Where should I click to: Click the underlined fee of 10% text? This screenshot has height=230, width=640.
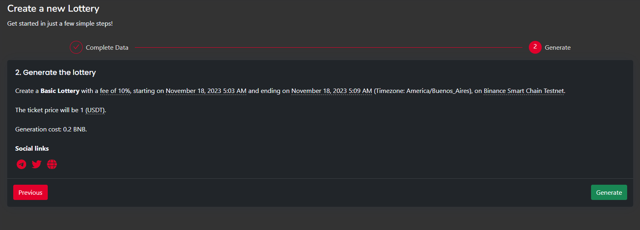(115, 91)
